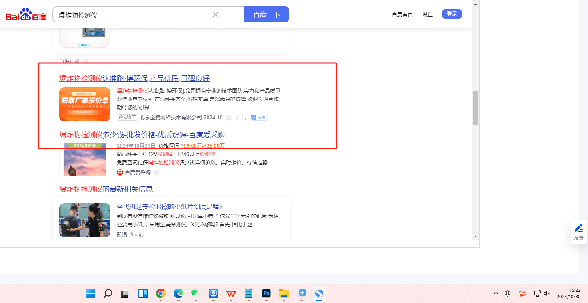Toggle the muted speaker volume icon
The image size is (588, 303).
tap(548, 293)
